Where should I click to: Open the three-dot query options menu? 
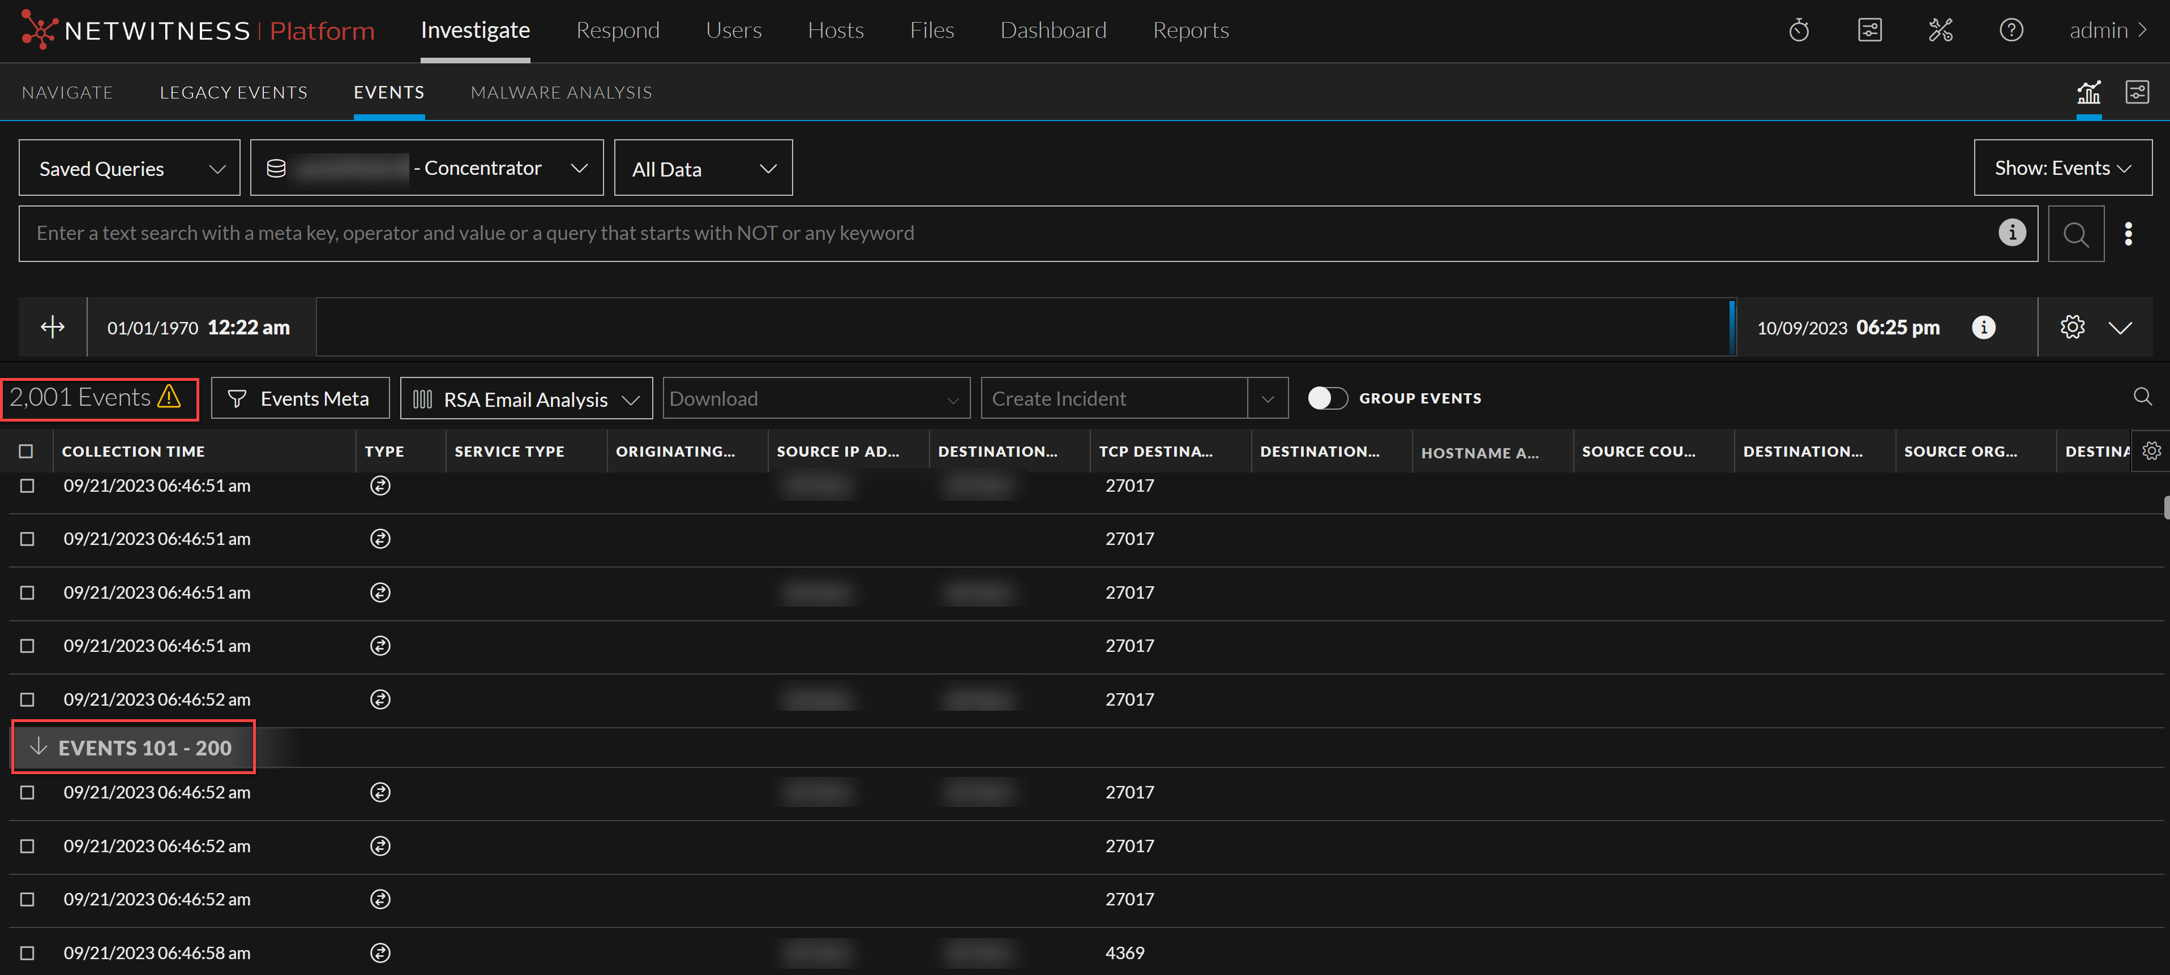coord(2128,234)
